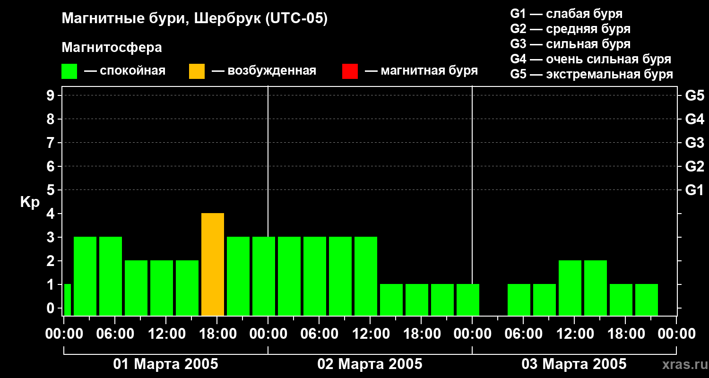This screenshot has width=709, height=378.
Task: Click the "Kp" axis title
Action: tap(30, 202)
